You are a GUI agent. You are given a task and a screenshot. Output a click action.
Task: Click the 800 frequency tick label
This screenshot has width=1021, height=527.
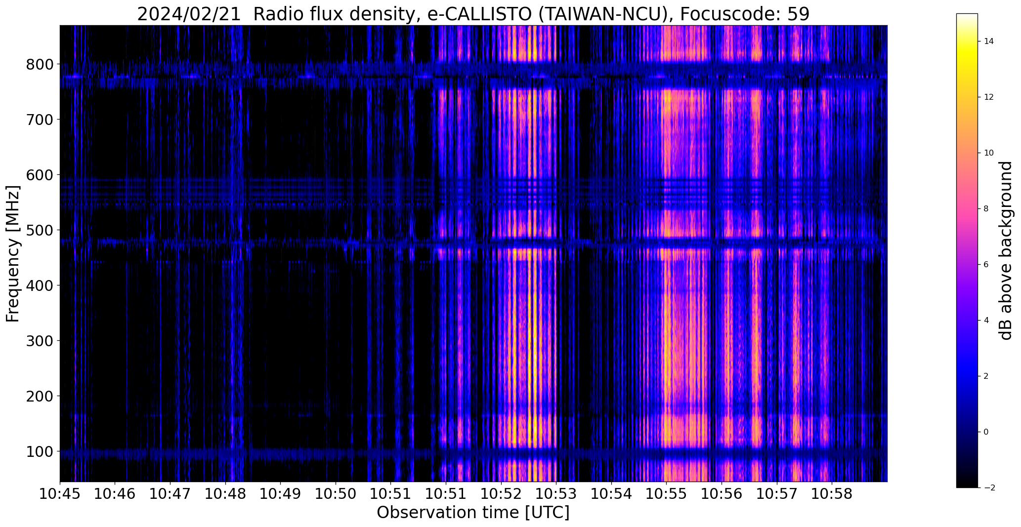[x=39, y=64]
